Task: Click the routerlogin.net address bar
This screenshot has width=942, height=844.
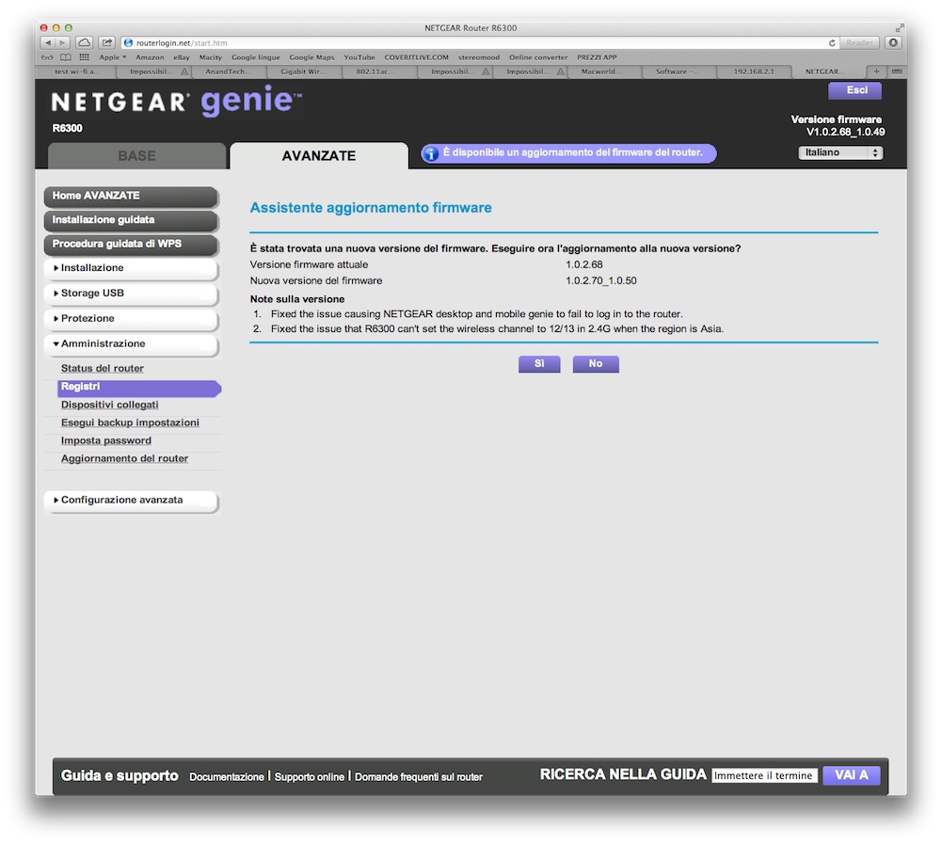Action: (478, 42)
